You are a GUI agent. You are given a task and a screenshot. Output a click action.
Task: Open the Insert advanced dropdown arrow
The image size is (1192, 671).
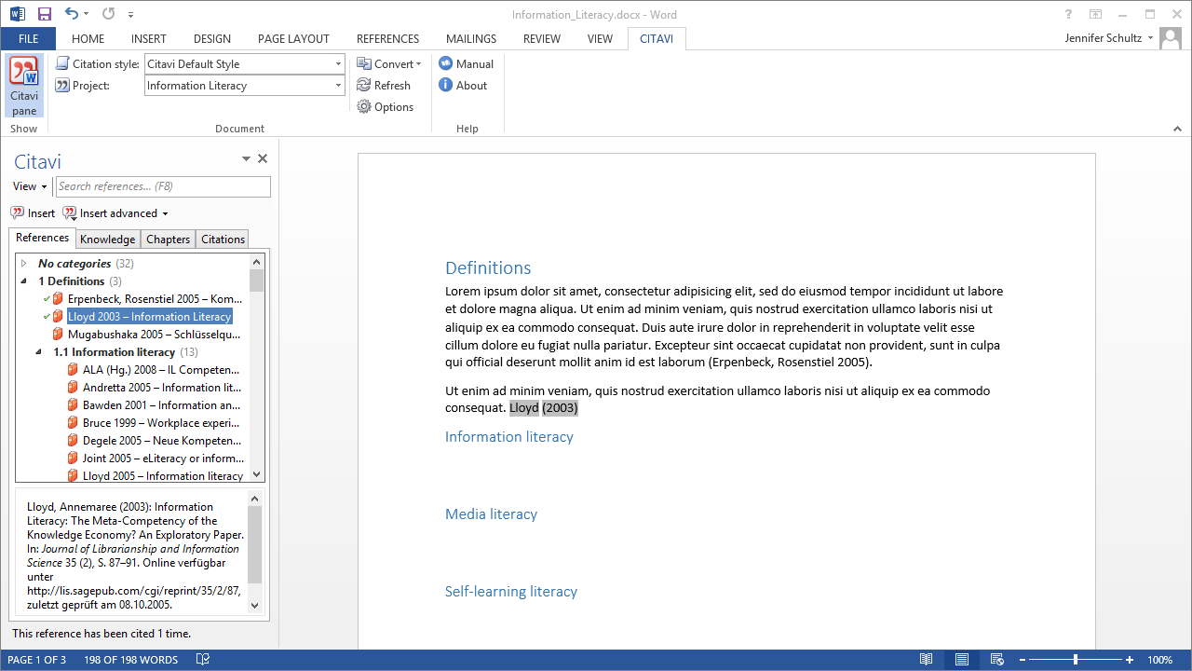(165, 213)
